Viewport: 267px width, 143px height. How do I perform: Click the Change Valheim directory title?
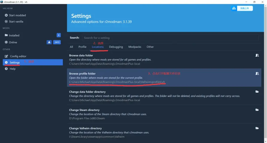point(85,128)
